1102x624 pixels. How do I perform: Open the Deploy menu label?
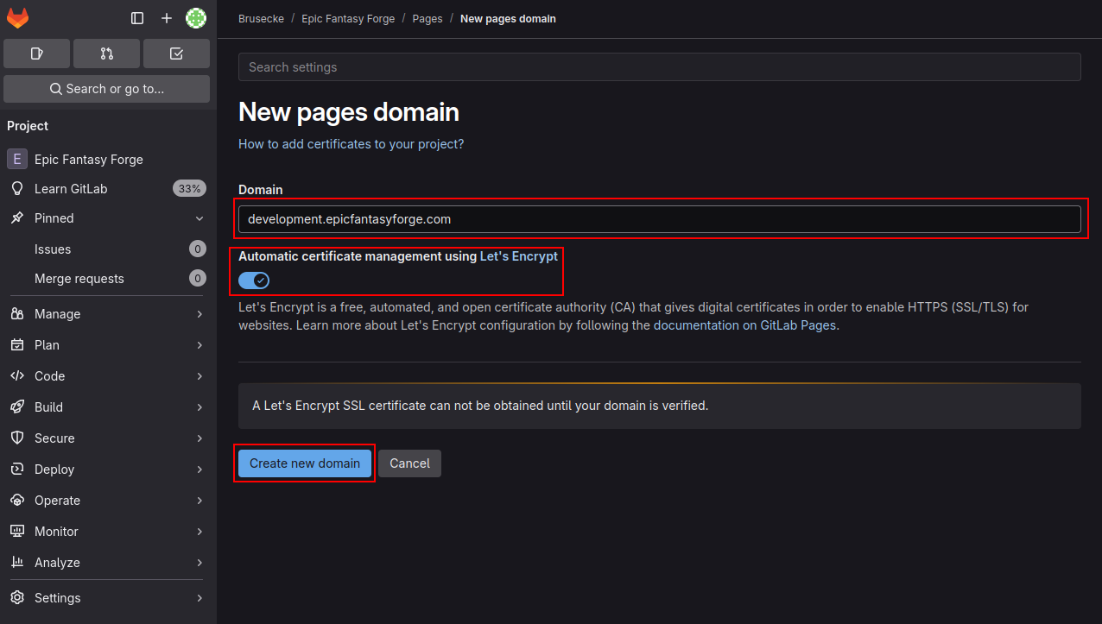click(54, 470)
